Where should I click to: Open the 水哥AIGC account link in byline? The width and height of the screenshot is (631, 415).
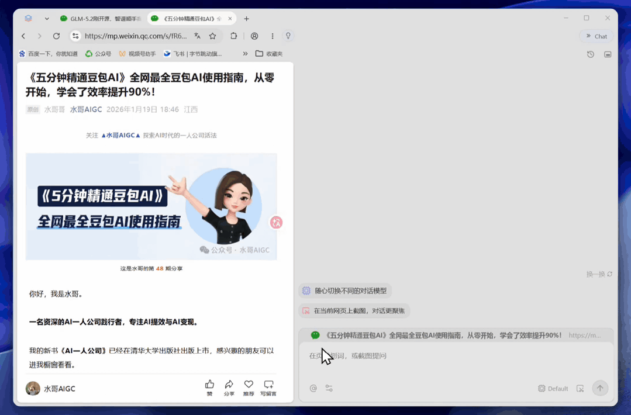(x=86, y=109)
